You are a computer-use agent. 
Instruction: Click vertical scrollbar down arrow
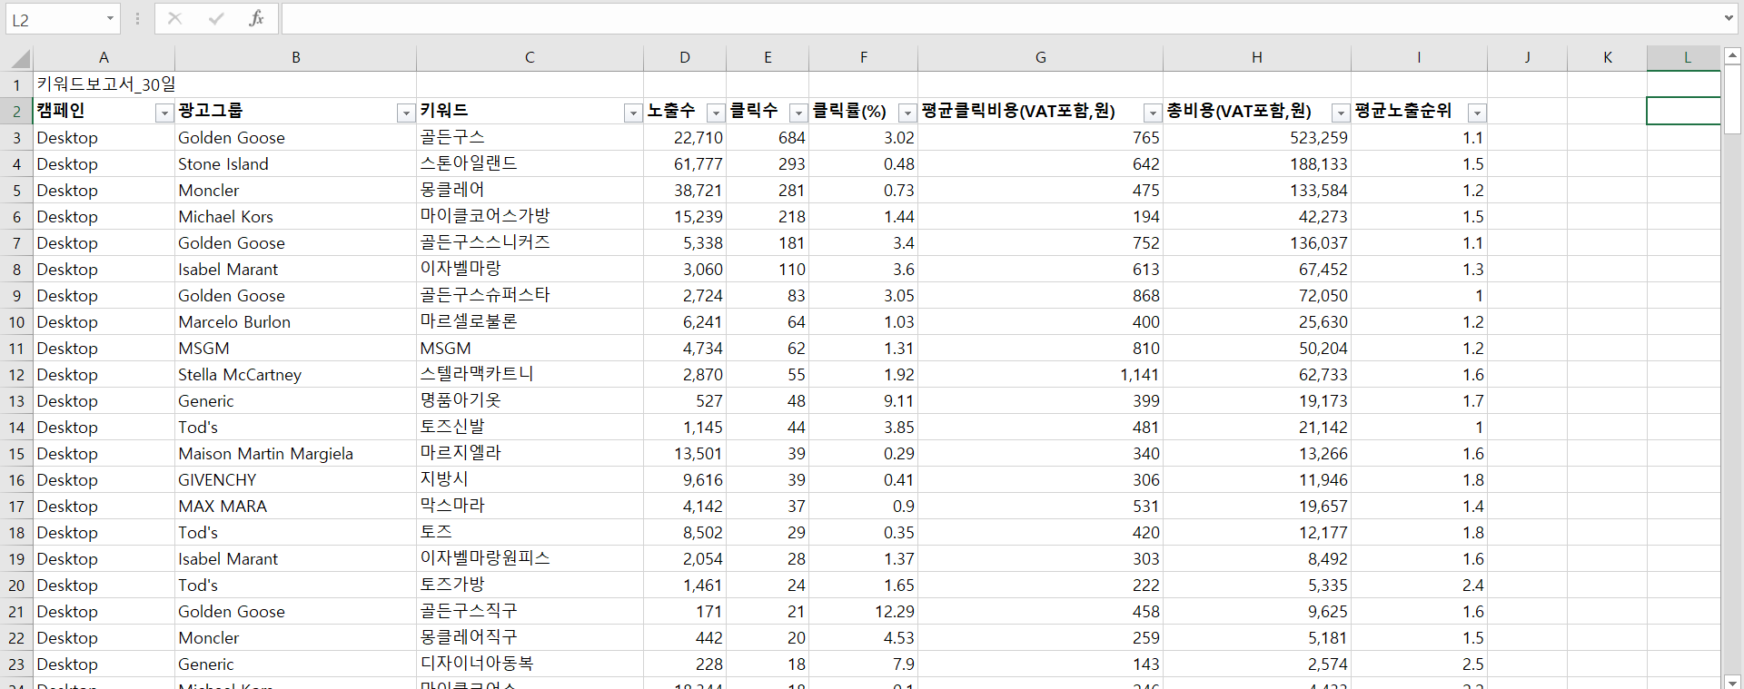(x=1732, y=682)
